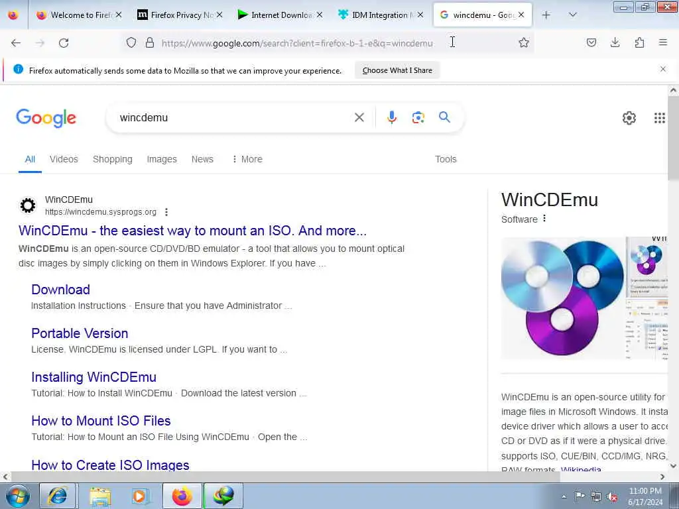679x509 pixels.
Task: Select the Images search filter
Action: tap(162, 159)
